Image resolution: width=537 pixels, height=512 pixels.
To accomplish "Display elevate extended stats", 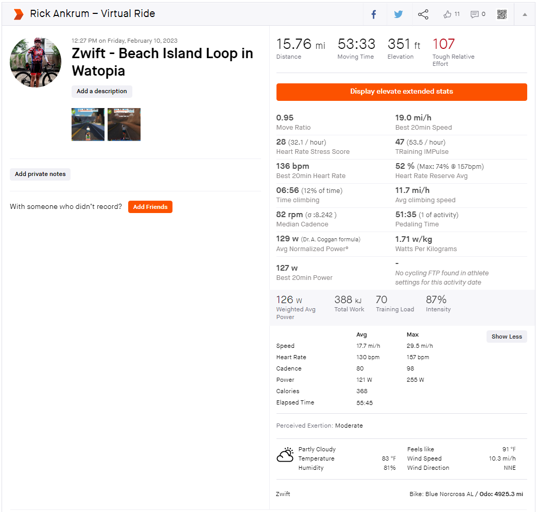I will click(x=402, y=92).
